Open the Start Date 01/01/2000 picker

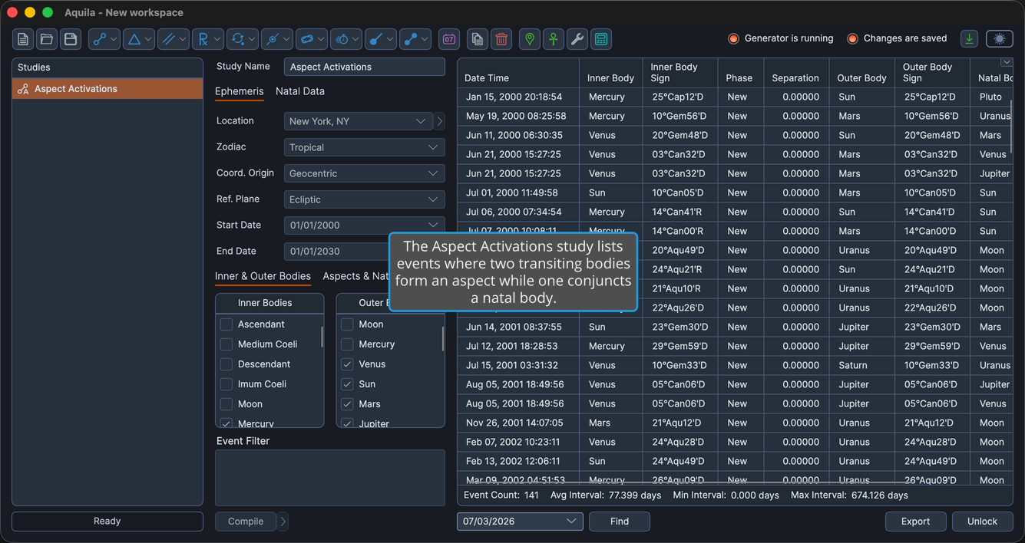[x=365, y=225]
